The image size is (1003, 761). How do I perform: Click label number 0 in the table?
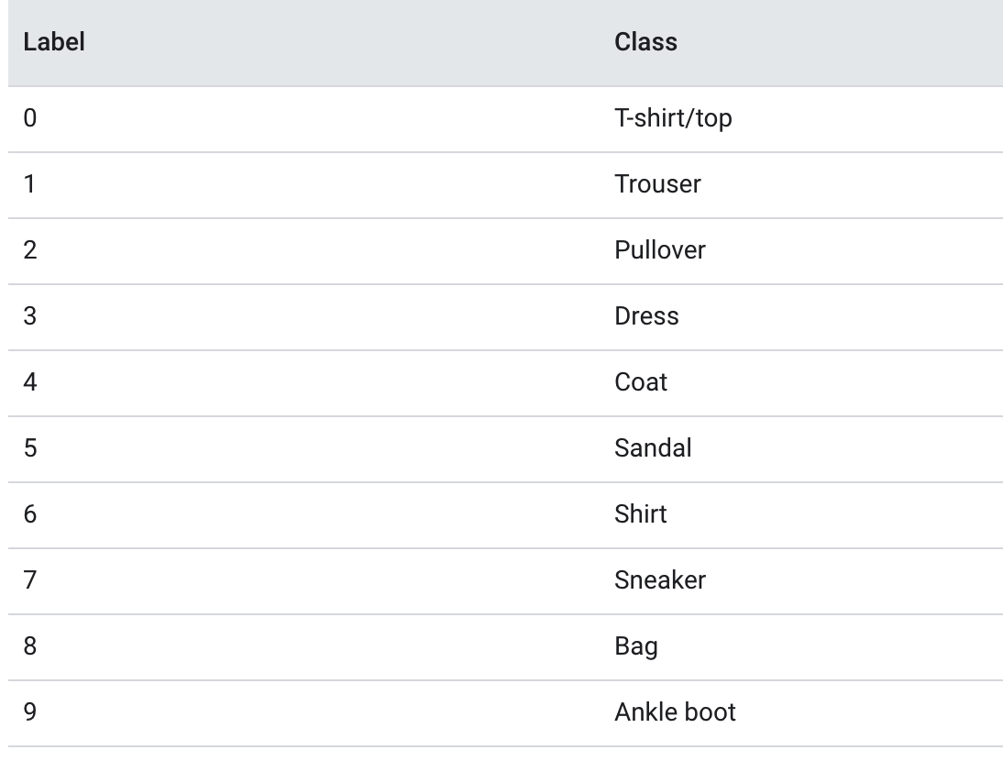point(30,118)
